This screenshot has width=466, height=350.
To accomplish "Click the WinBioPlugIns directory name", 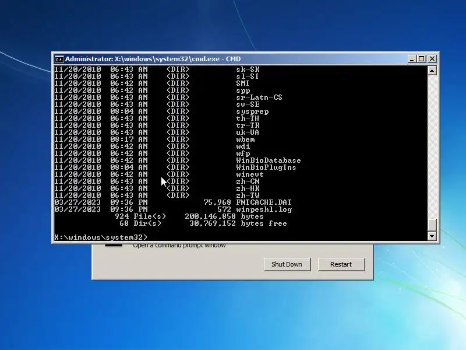I will 266,167.
